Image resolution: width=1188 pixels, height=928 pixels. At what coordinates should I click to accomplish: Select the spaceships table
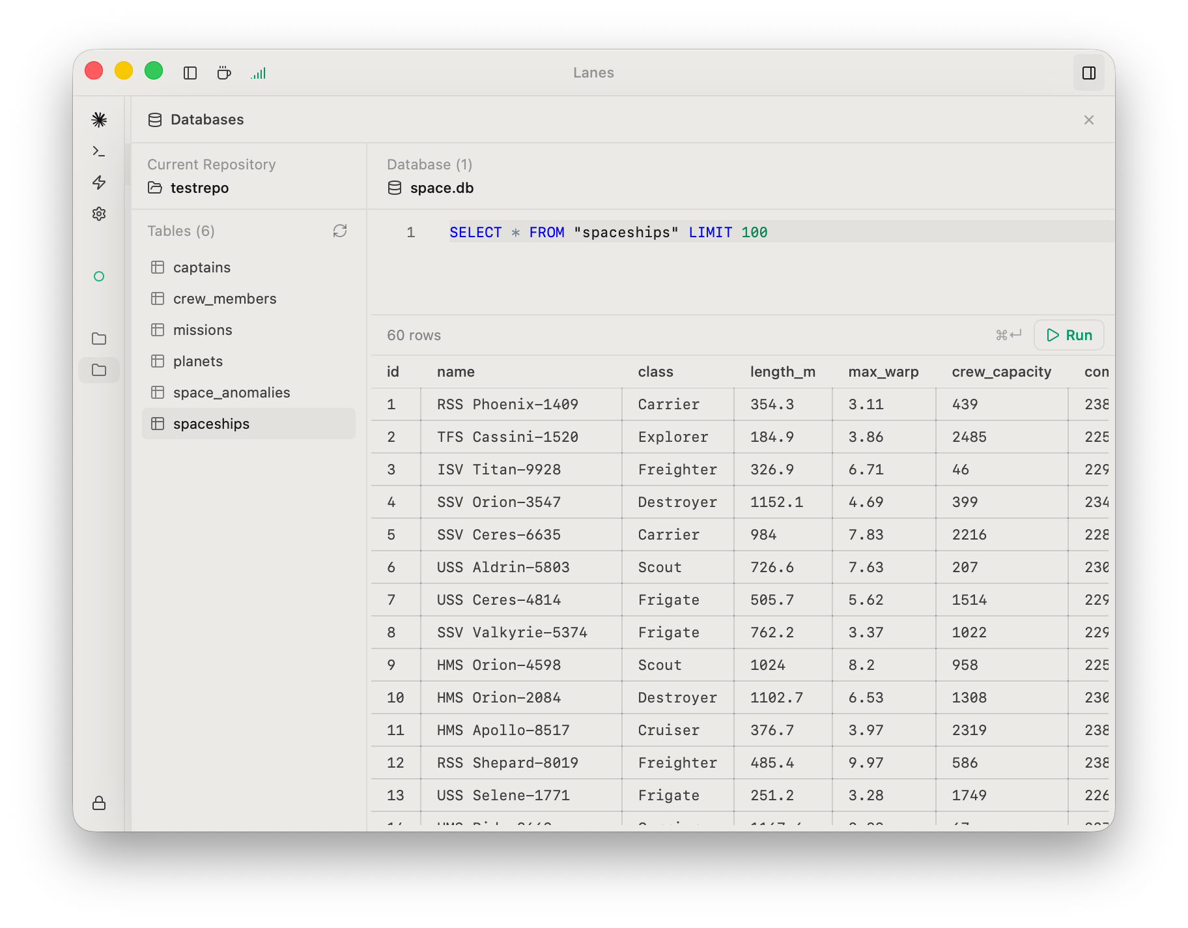tap(249, 424)
